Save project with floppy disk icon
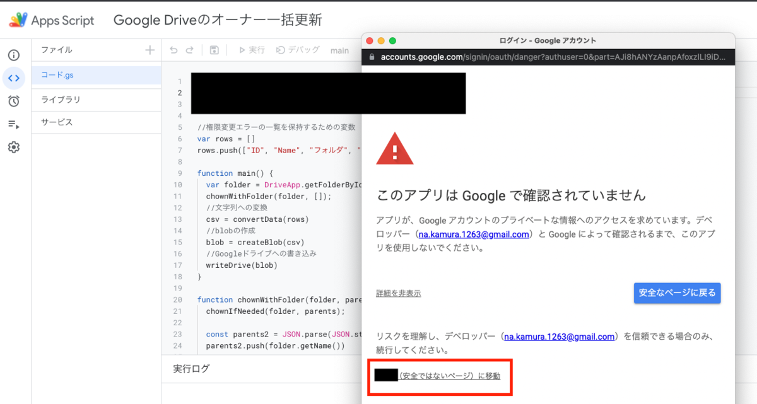 (214, 50)
